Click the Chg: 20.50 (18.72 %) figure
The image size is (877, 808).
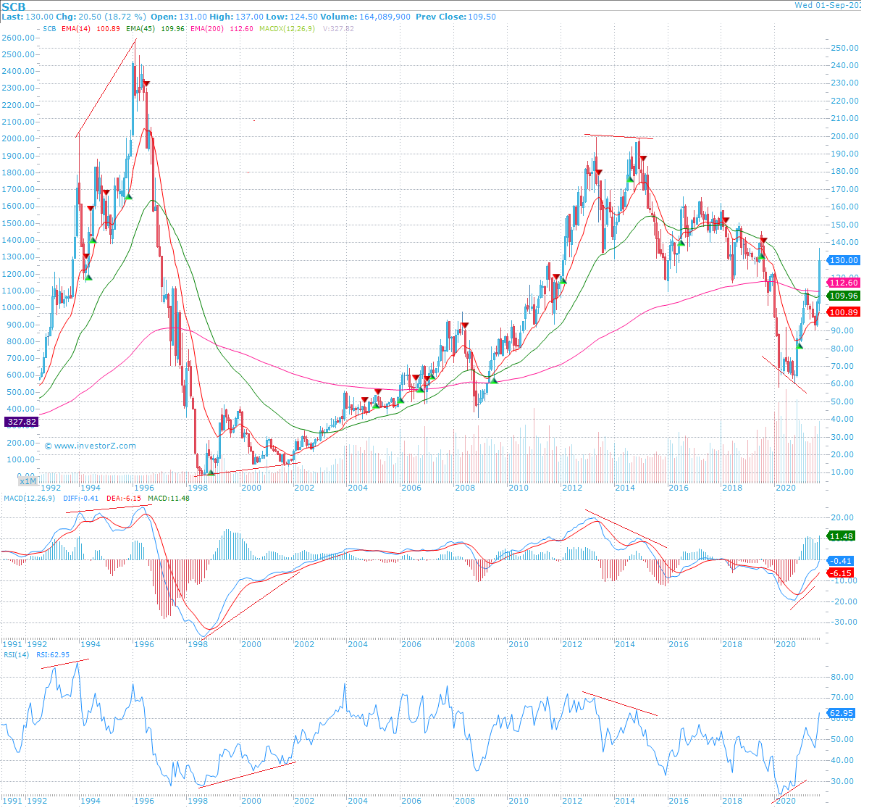101,17
